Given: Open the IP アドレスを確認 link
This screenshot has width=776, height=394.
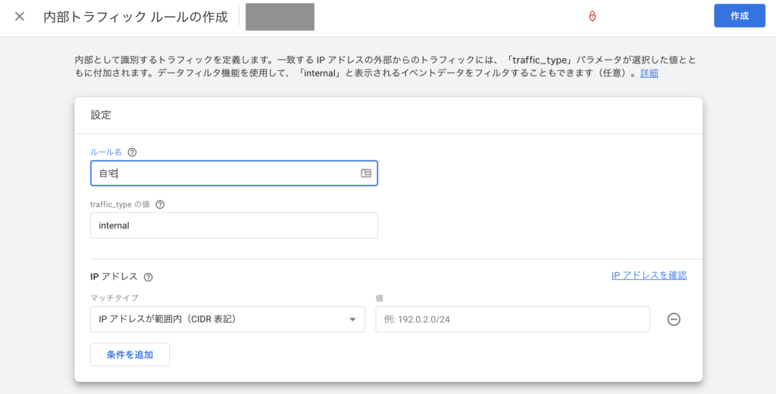Looking at the screenshot, I should [x=649, y=276].
